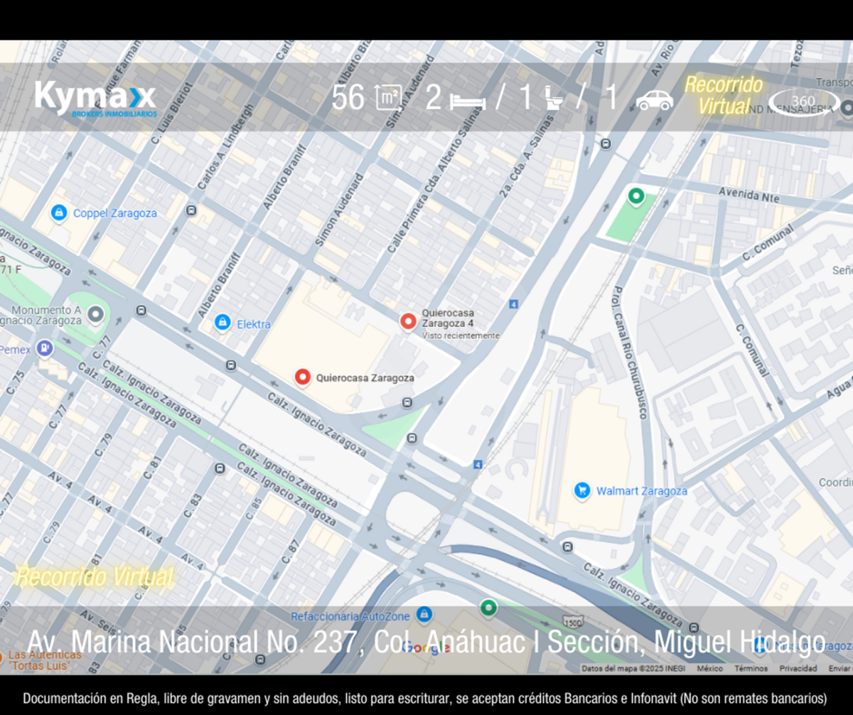This screenshot has height=715, width=853.
Task: Click the Pemex gas station pin
Action: (x=45, y=348)
